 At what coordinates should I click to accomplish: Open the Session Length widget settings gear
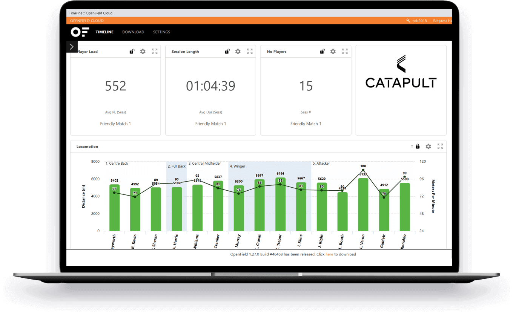click(238, 52)
